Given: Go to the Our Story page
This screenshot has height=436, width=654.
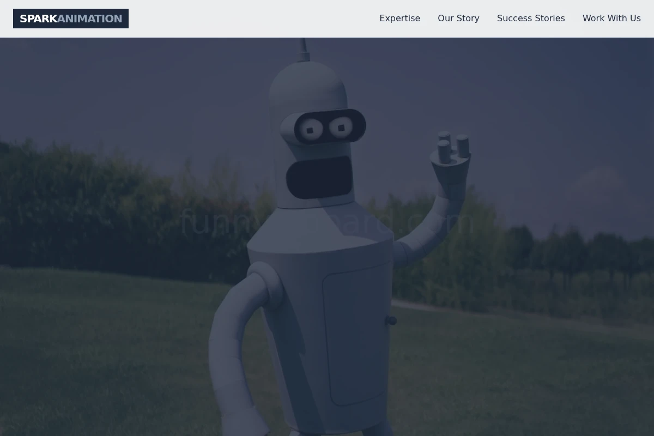Looking at the screenshot, I should click(x=458, y=18).
